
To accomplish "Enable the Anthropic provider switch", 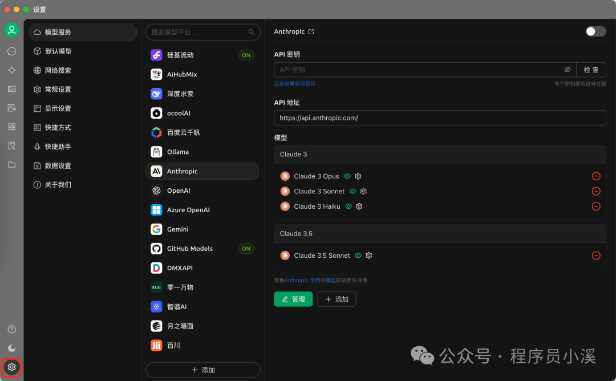I will click(x=595, y=31).
